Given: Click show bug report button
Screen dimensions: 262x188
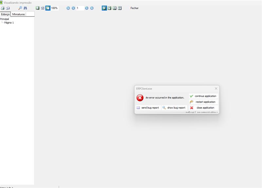Looking at the screenshot, I should [x=174, y=108].
